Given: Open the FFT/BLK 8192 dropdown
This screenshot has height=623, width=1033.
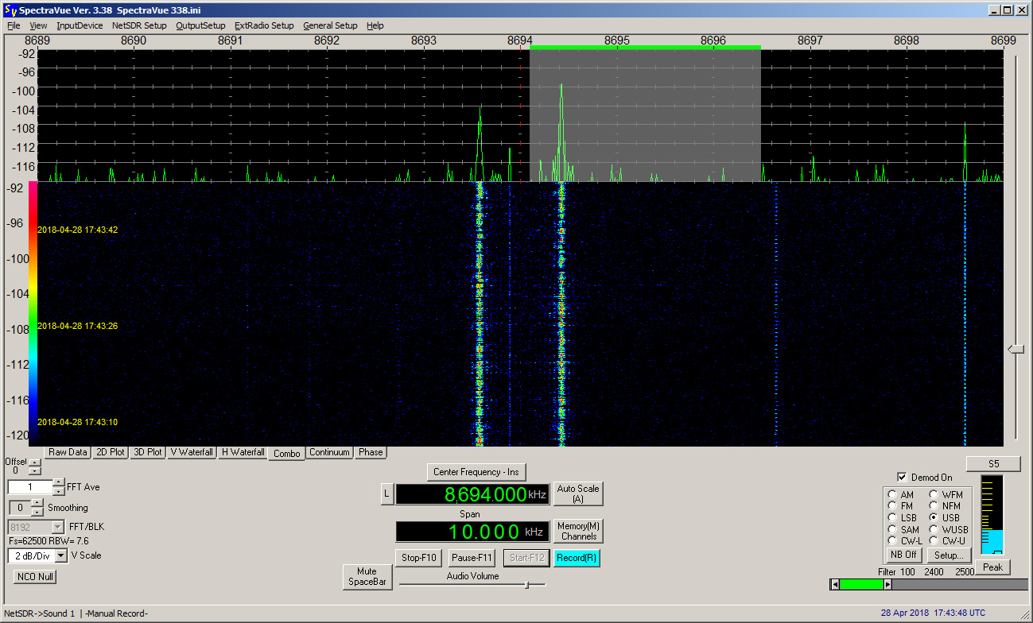Looking at the screenshot, I should point(57,527).
